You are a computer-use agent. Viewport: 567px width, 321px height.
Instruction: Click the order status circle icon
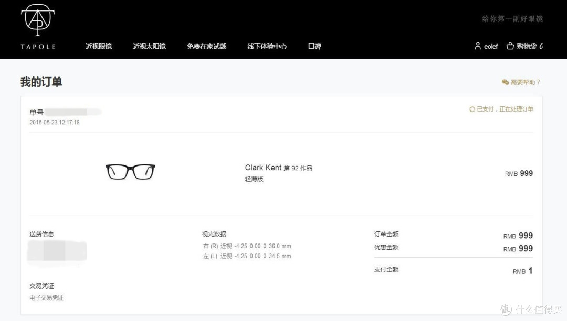pyautogui.click(x=472, y=109)
